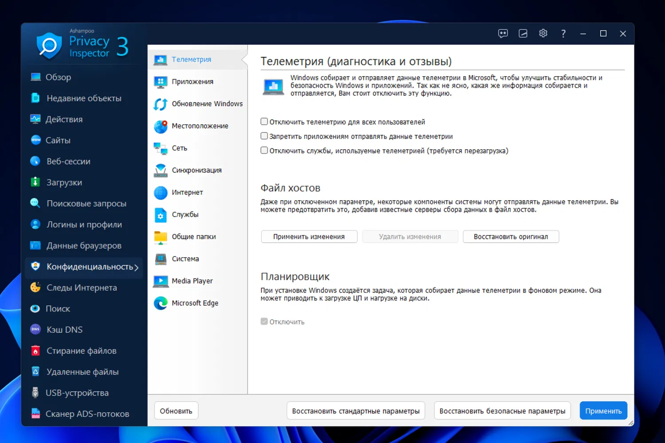
Task: Click the Логины и профили user icon
Action: [35, 224]
